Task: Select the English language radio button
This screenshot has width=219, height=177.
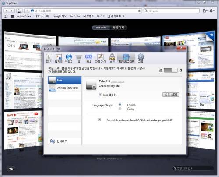Action: (120, 105)
